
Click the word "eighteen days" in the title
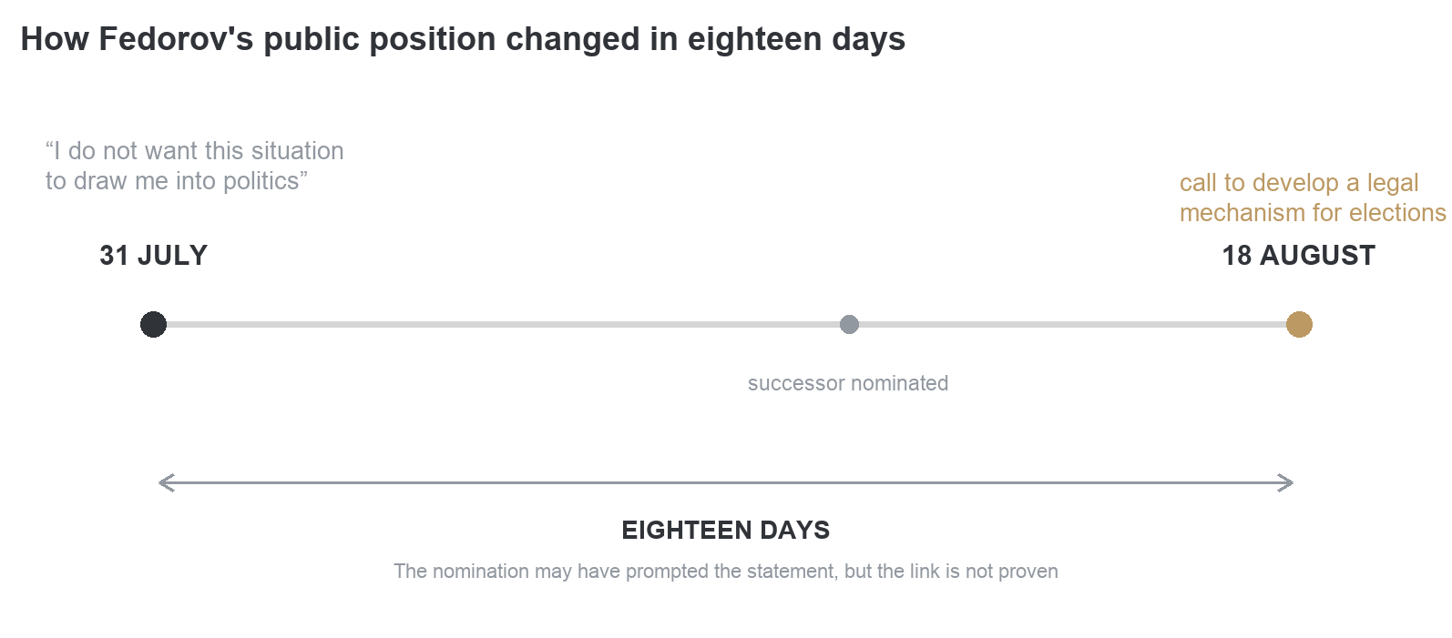[x=796, y=39]
